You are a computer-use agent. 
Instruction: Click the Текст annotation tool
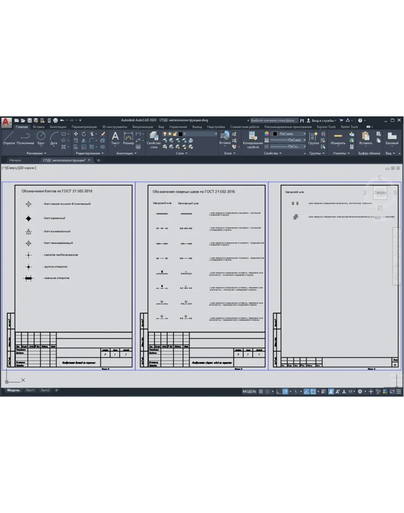[115, 138]
